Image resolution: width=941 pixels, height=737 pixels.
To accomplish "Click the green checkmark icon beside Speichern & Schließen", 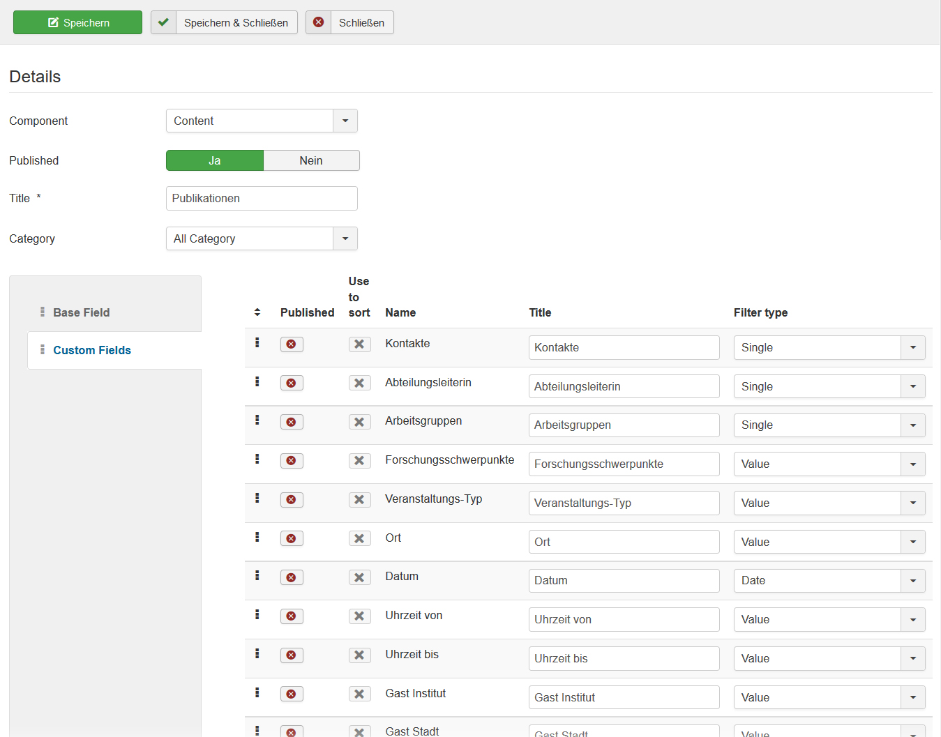I will (x=163, y=22).
